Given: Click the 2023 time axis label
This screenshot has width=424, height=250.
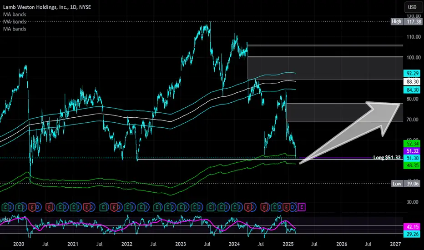Looking at the screenshot, I should coord(180,244).
